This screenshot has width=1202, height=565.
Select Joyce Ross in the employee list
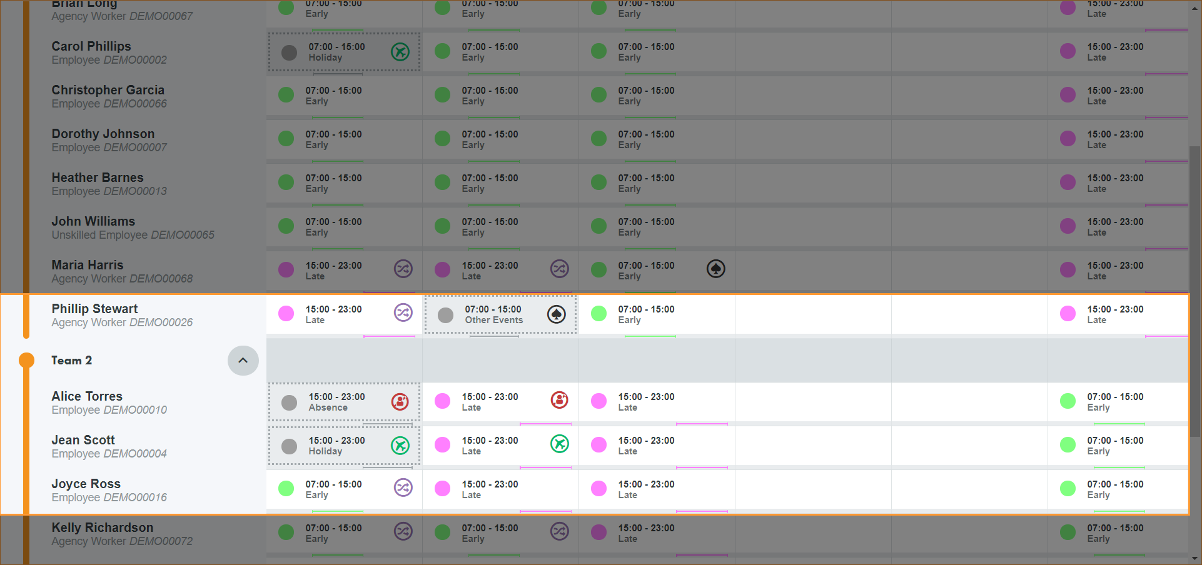point(86,484)
